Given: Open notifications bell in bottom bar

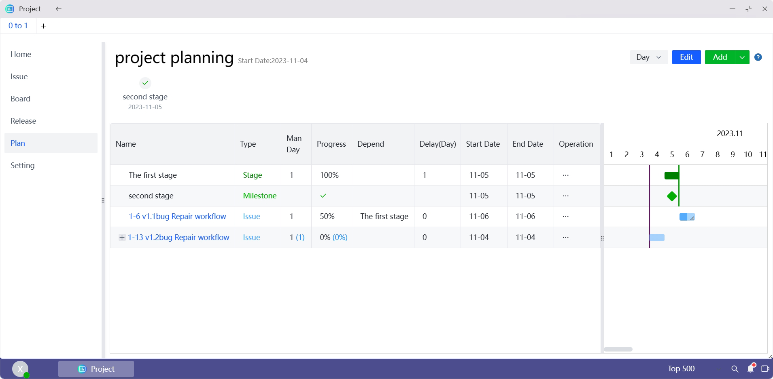Looking at the screenshot, I should pyautogui.click(x=750, y=368).
